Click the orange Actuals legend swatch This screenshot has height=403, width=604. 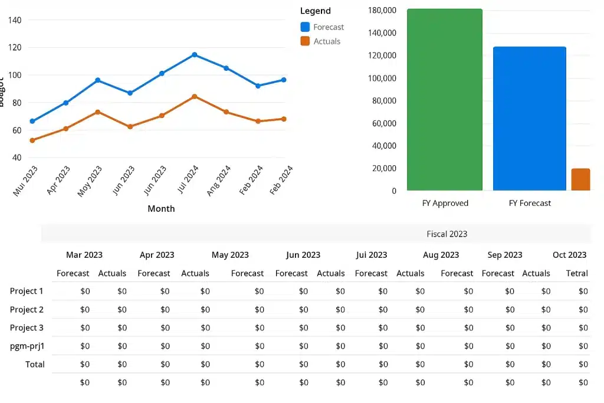305,41
